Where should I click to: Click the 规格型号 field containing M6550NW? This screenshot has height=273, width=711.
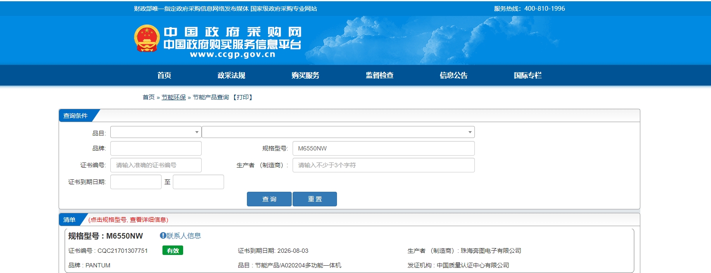click(383, 148)
